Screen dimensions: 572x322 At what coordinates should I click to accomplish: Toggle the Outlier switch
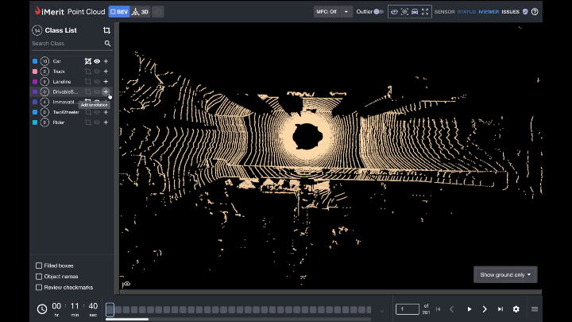click(378, 12)
